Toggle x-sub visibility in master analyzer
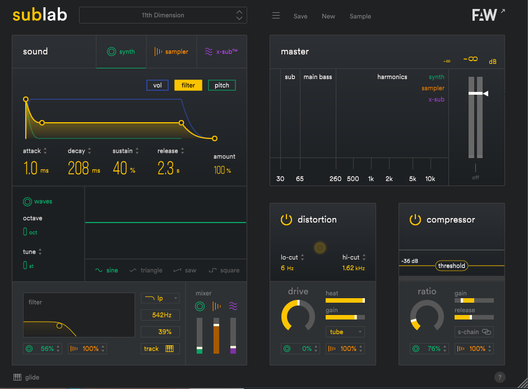Screen dimensions: 528x389 436,99
